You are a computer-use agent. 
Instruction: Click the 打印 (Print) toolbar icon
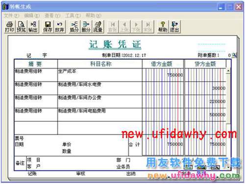tap(9, 26)
